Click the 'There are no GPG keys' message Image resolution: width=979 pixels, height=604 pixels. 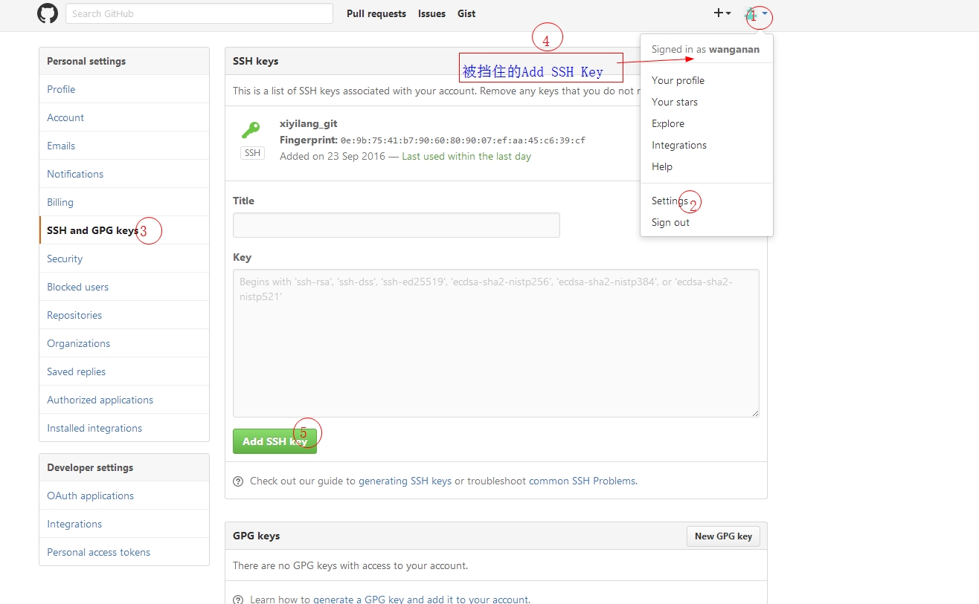tap(350, 565)
